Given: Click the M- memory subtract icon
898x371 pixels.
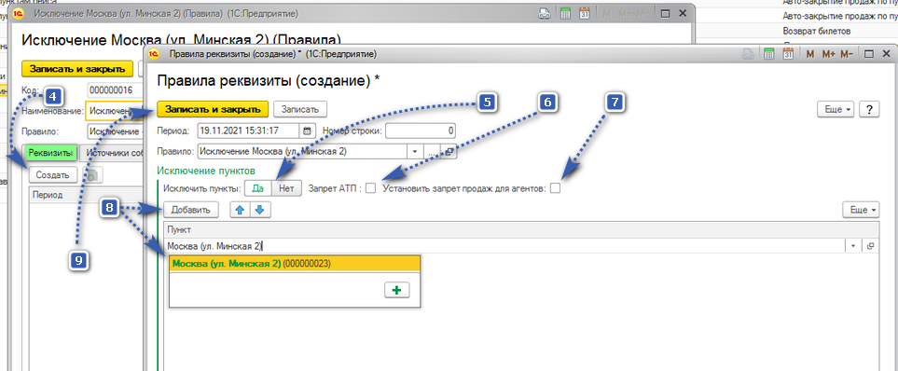Looking at the screenshot, I should tap(847, 54).
